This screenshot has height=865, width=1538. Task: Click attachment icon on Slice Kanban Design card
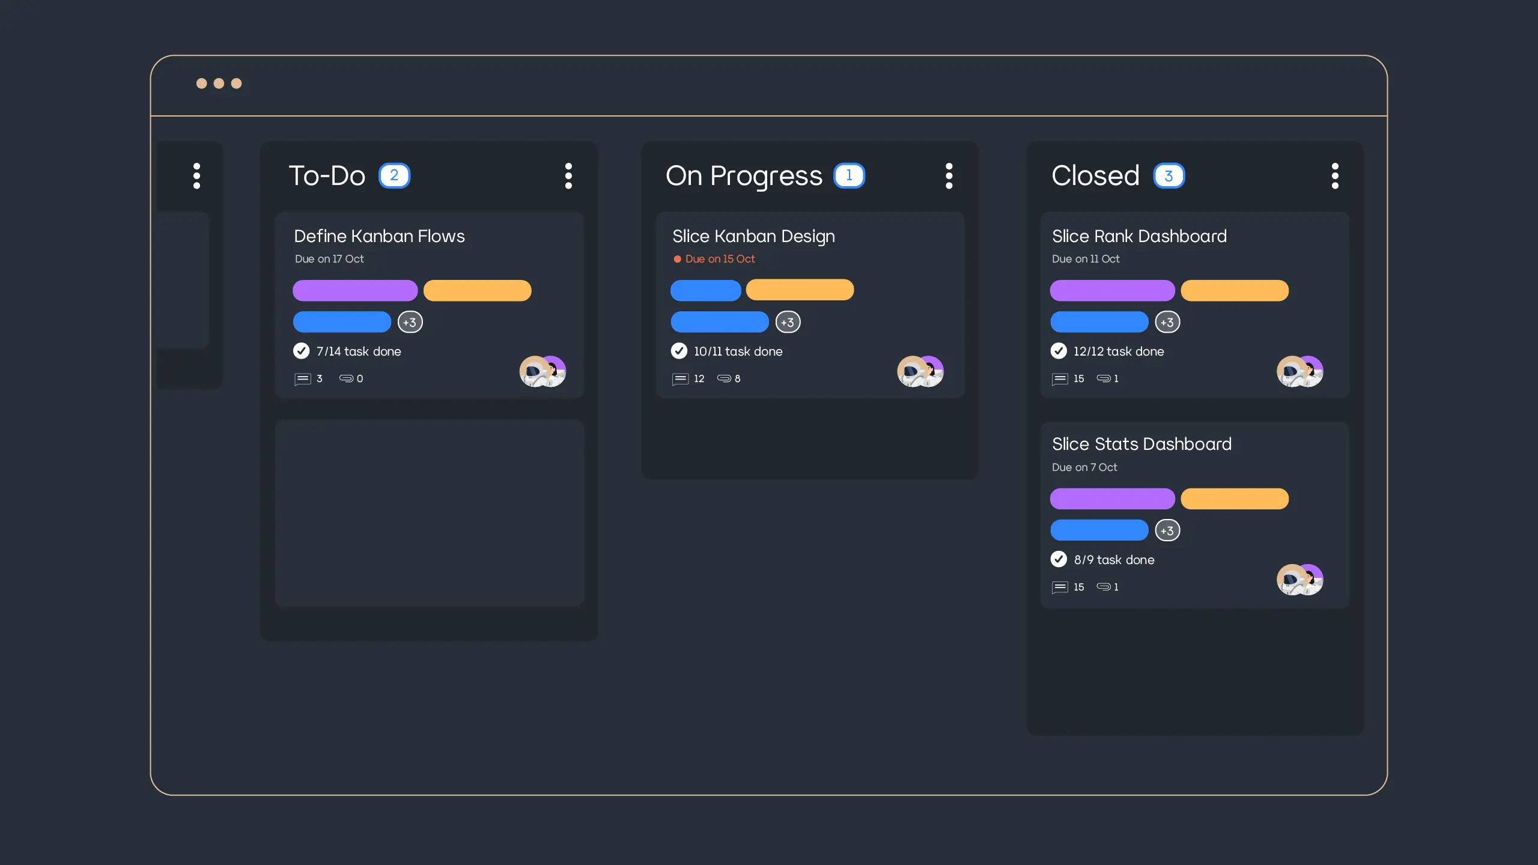tap(724, 378)
